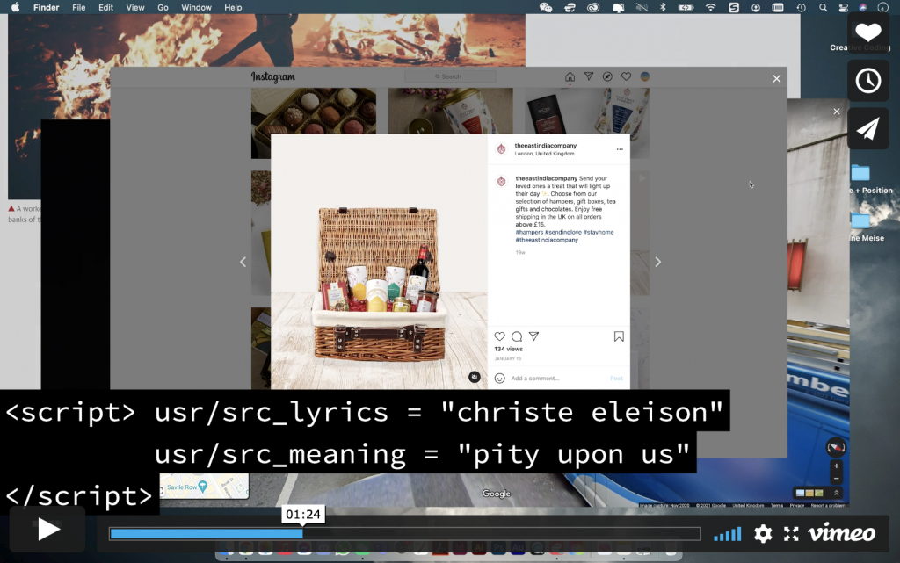Zoom in on Street View
Viewport: 900px width, 563px height.
tap(837, 466)
